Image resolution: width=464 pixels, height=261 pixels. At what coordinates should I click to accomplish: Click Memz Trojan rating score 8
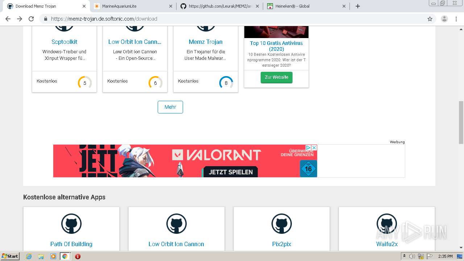[x=226, y=83]
